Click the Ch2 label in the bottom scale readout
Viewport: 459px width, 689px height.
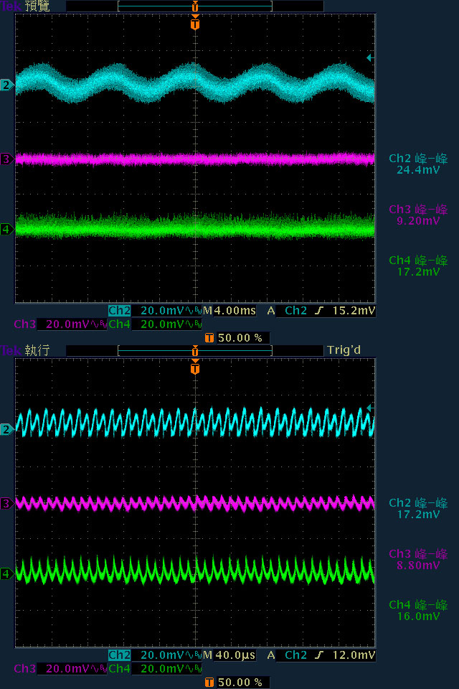(120, 655)
